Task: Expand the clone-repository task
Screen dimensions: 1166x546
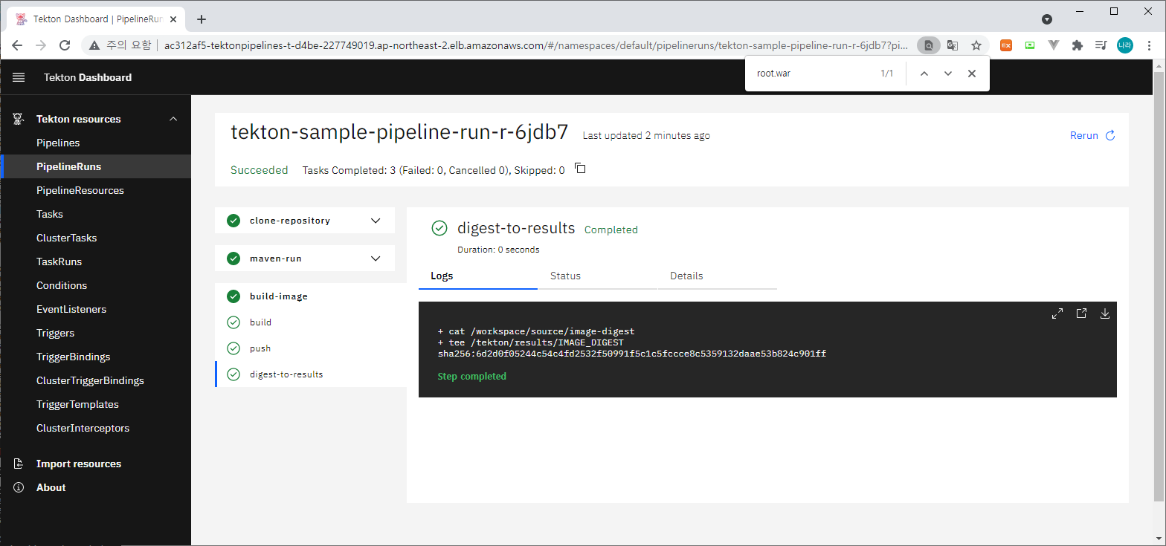Action: 305,221
